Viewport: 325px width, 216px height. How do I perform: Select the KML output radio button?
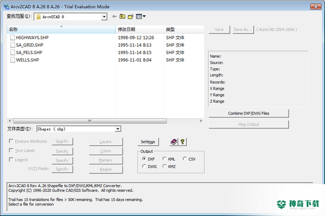pyautogui.click(x=164, y=159)
